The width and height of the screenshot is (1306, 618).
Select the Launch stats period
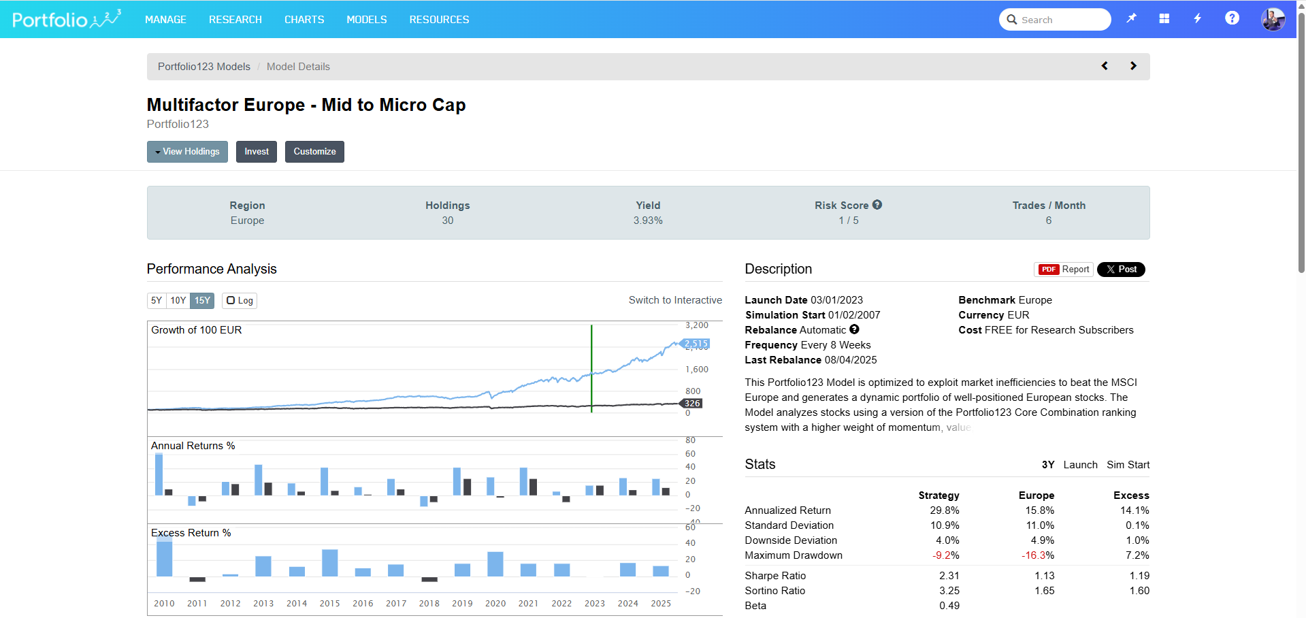pos(1080,465)
